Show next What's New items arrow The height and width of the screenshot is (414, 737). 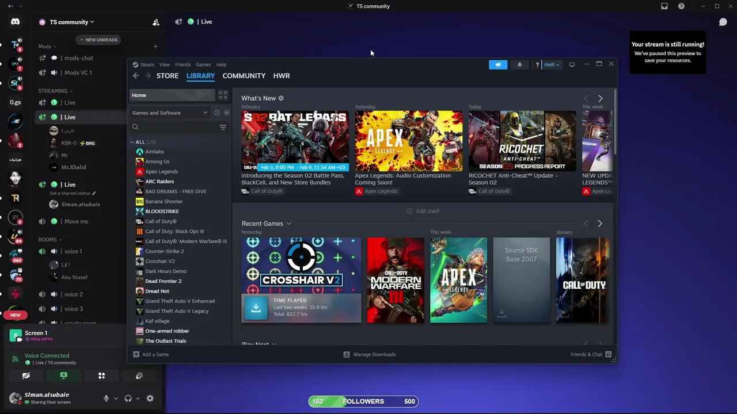[600, 98]
